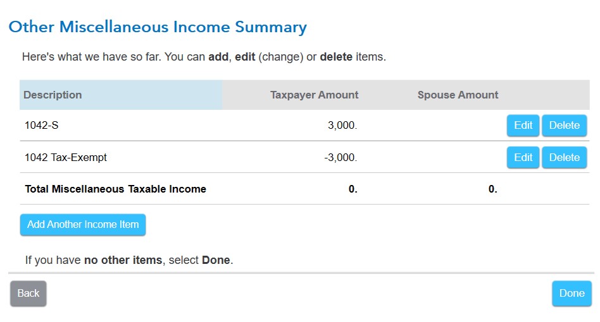Delete the 1042 Tax-Exempt entry
600x322 pixels.
coord(565,158)
